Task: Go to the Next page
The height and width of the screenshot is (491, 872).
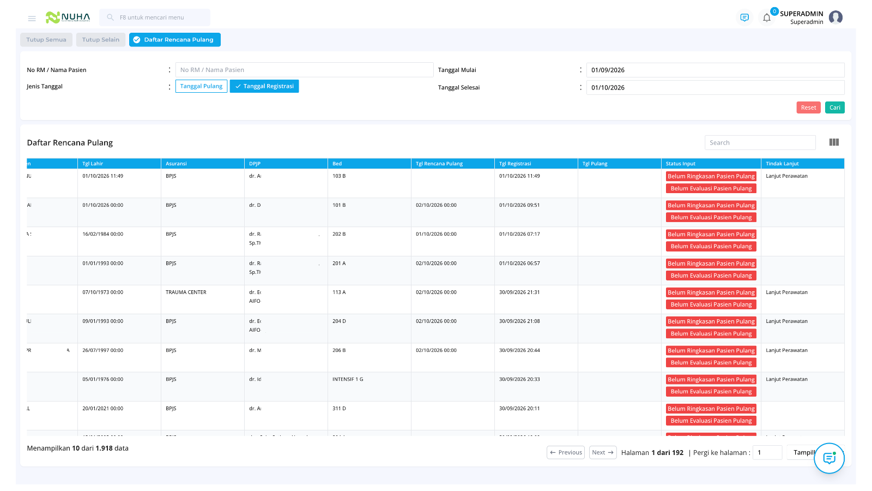Action: click(x=603, y=452)
